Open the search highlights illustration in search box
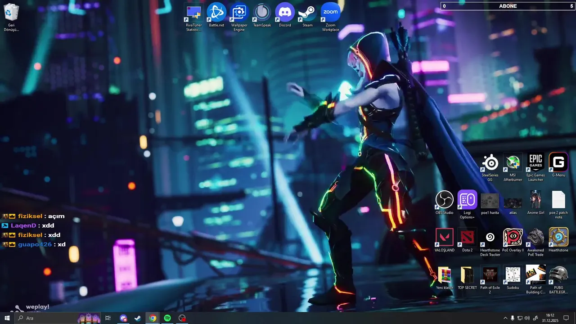The width and height of the screenshot is (576, 324). coord(89,318)
